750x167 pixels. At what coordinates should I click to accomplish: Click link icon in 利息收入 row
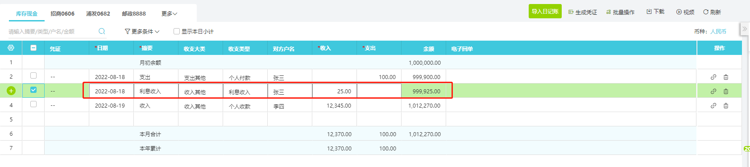point(713,92)
